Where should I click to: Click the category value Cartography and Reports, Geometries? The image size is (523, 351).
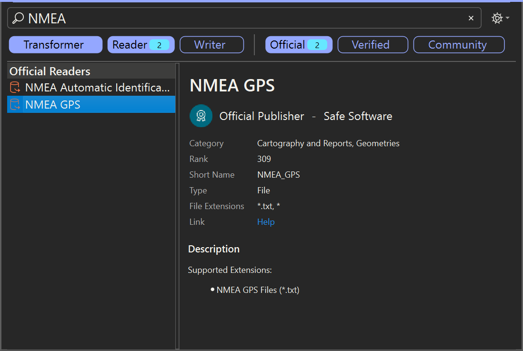[x=328, y=143]
